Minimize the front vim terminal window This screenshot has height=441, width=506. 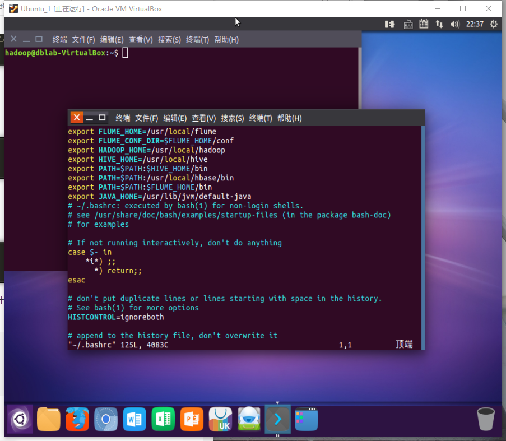(x=90, y=118)
